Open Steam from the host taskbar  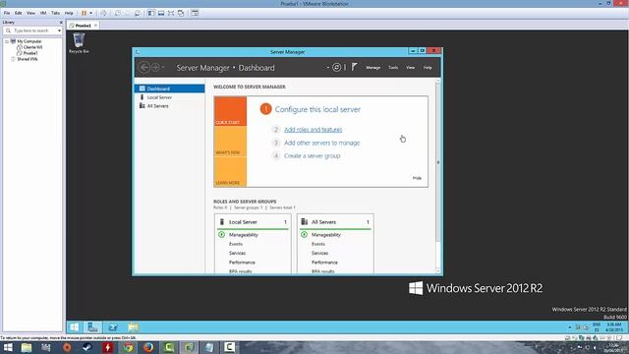point(87,347)
